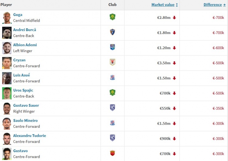228x161 pixels.
Task: Click Albion Ademi's player photo
Action: click(7, 48)
